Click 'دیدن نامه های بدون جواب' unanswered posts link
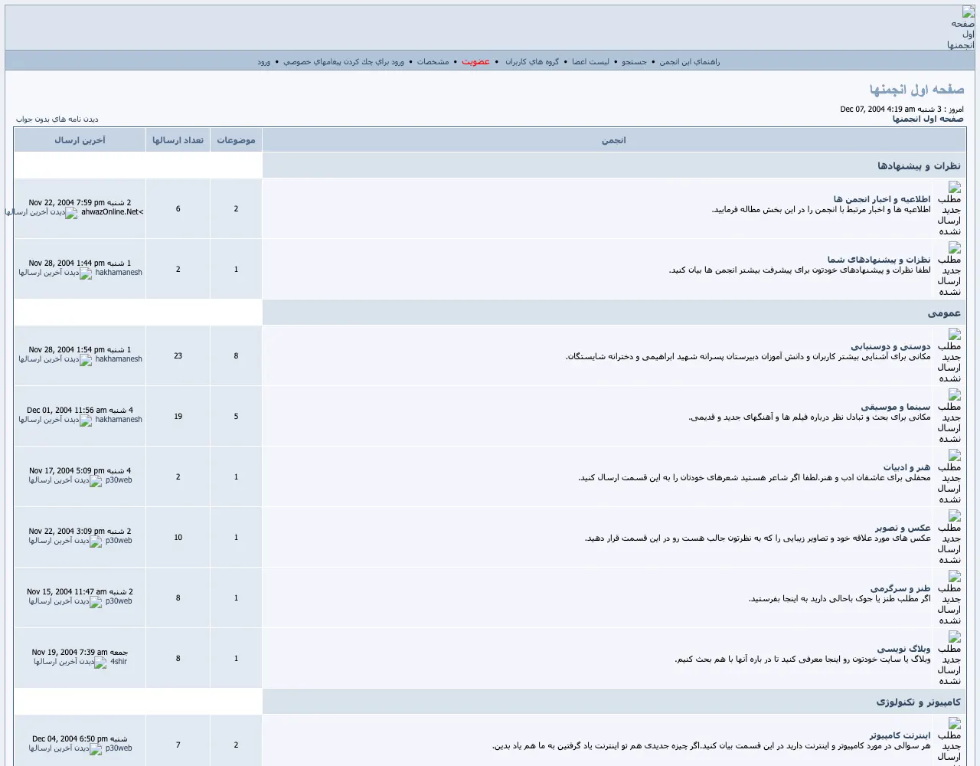 click(x=57, y=119)
